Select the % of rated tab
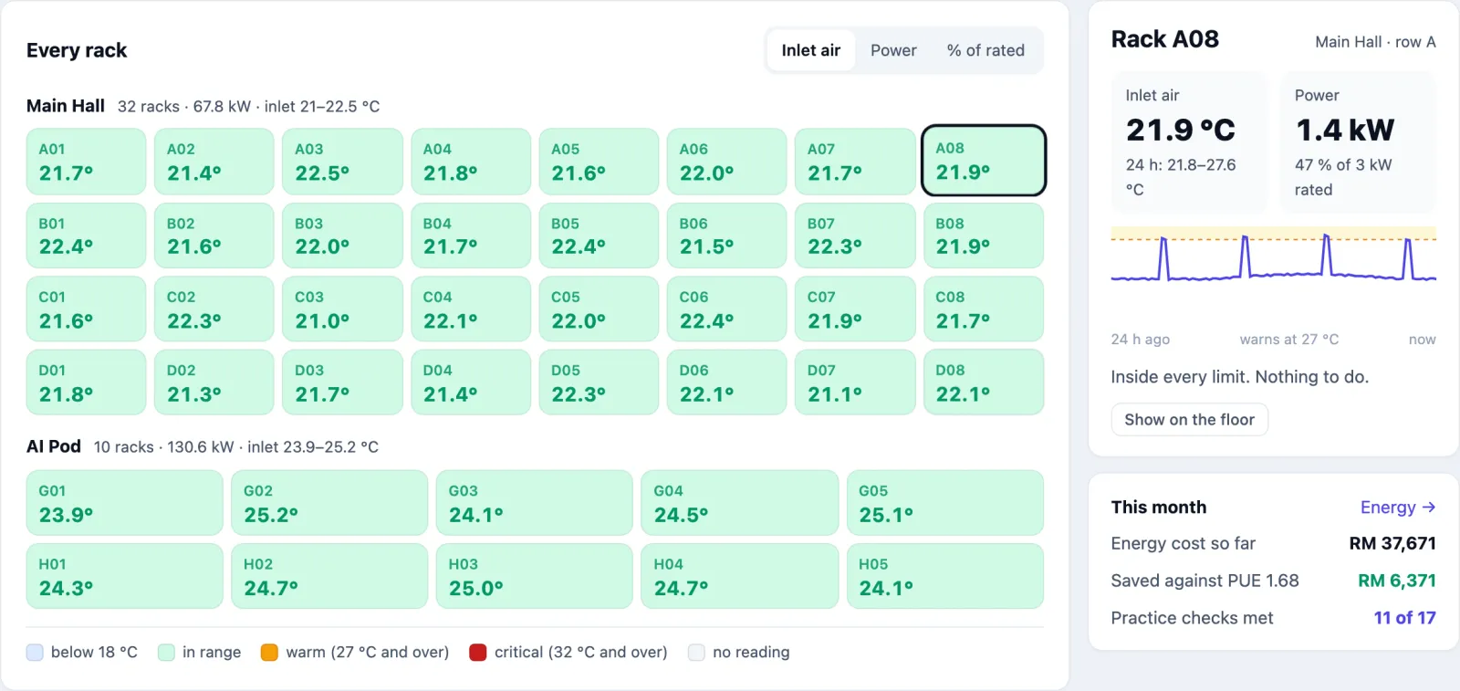 (985, 50)
